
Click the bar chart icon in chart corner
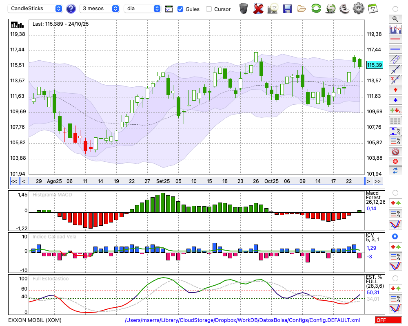pos(17,25)
